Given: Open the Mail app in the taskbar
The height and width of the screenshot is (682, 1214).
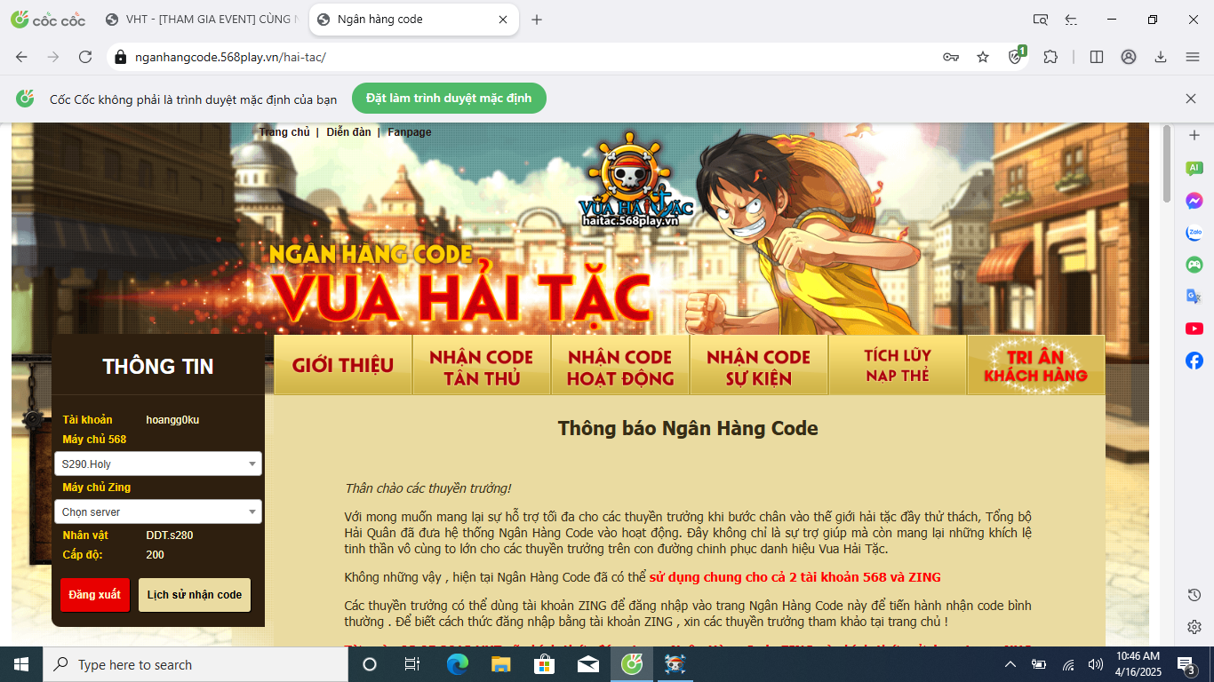Looking at the screenshot, I should [588, 664].
